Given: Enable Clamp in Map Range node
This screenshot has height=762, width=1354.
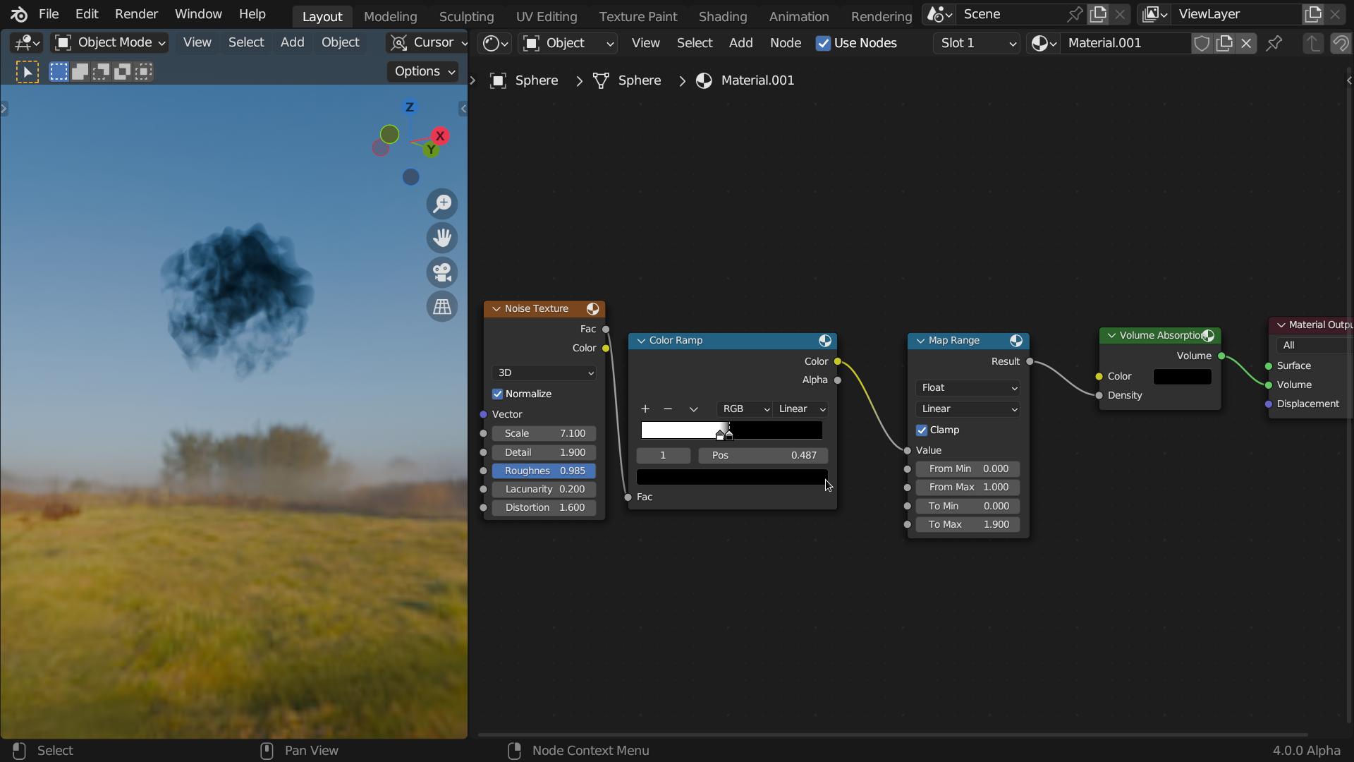Looking at the screenshot, I should pos(922,429).
